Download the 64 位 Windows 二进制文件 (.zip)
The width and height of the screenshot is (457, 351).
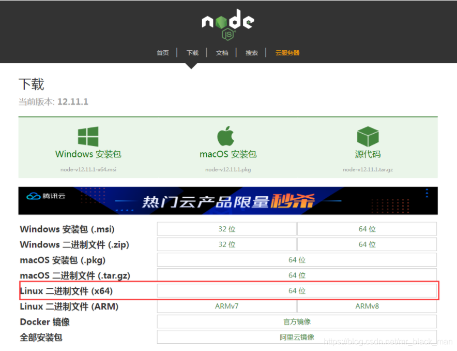click(x=367, y=244)
